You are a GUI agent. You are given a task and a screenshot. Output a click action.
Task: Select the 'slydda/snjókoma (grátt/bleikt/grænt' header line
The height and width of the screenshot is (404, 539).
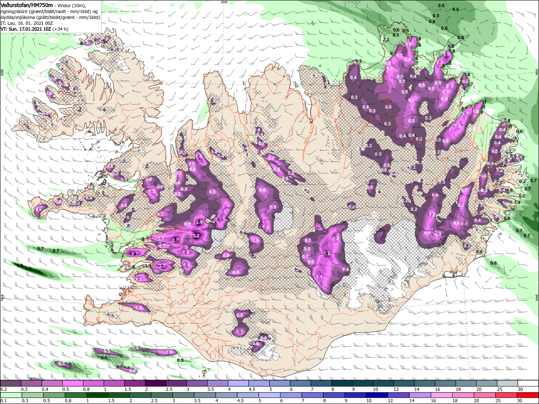49,17
